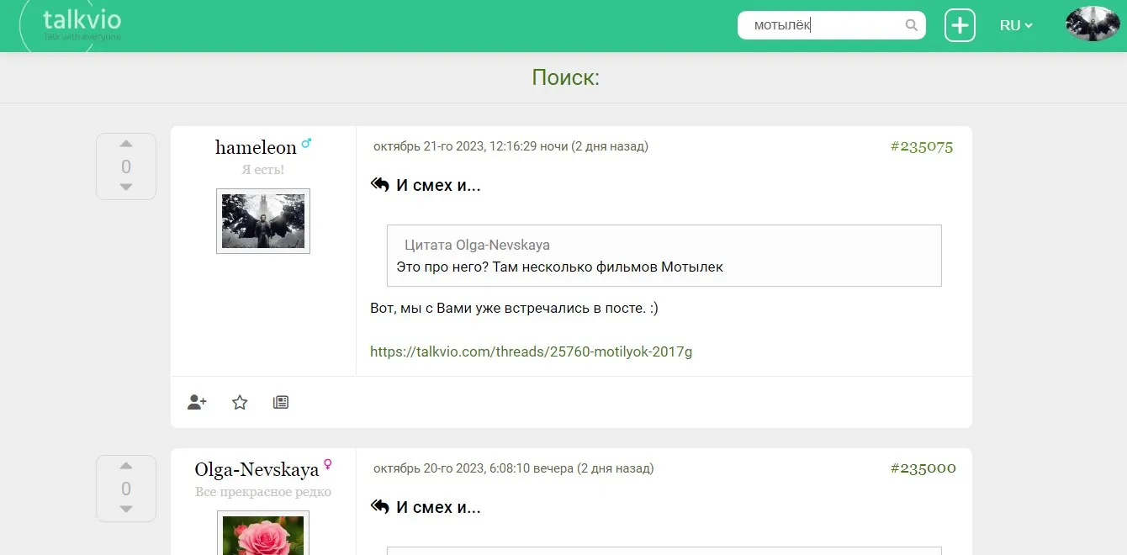Screen dimensions: 1127x555
Task: Open hameleon's user profile name
Action: [256, 147]
